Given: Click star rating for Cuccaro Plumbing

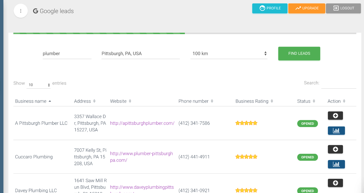Looking at the screenshot, I should pos(246,157).
